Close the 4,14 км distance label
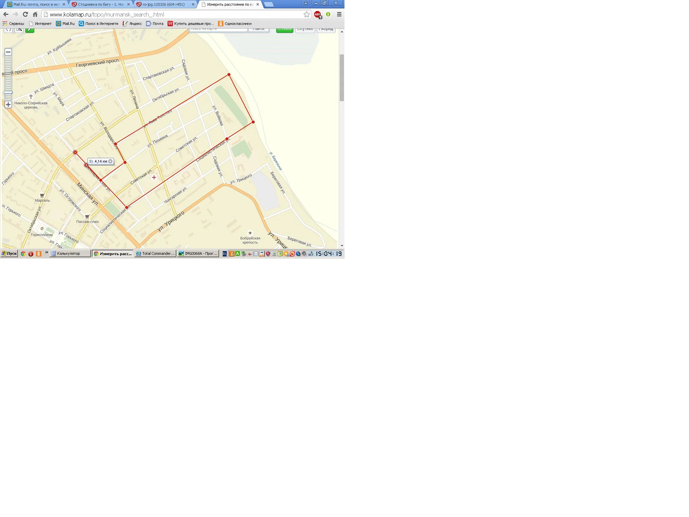This screenshot has width=689, height=517. pyautogui.click(x=110, y=161)
